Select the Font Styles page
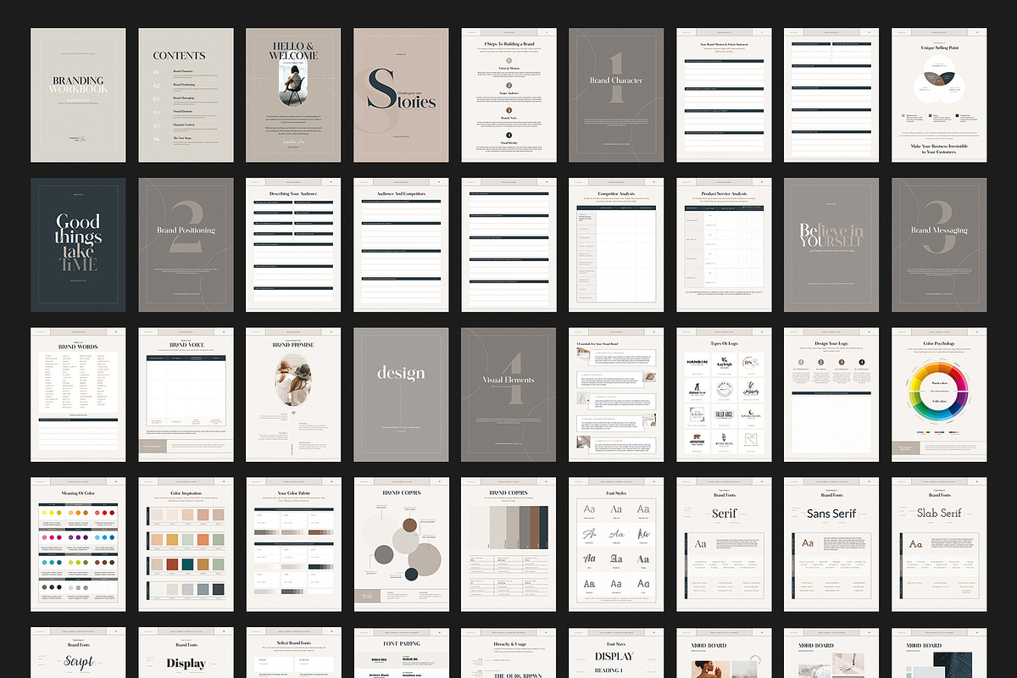Screen dimensions: 1017x678 616,544
